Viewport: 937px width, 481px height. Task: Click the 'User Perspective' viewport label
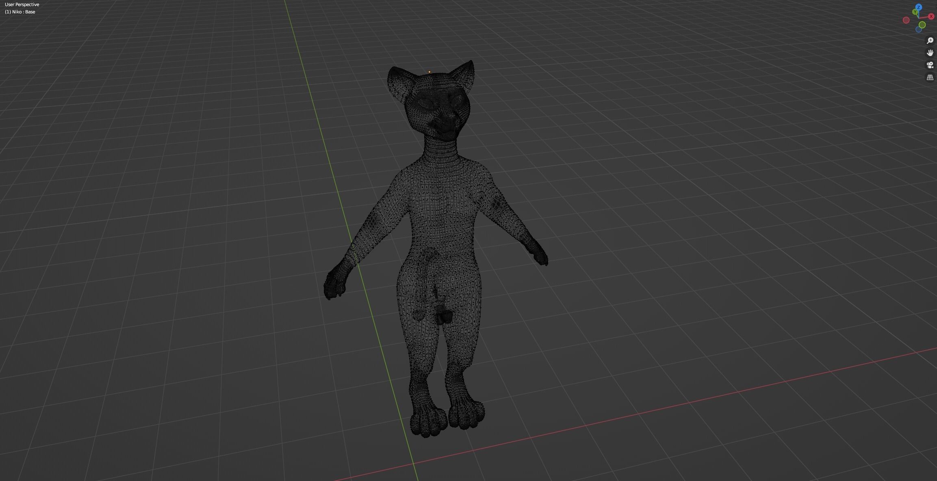click(22, 4)
